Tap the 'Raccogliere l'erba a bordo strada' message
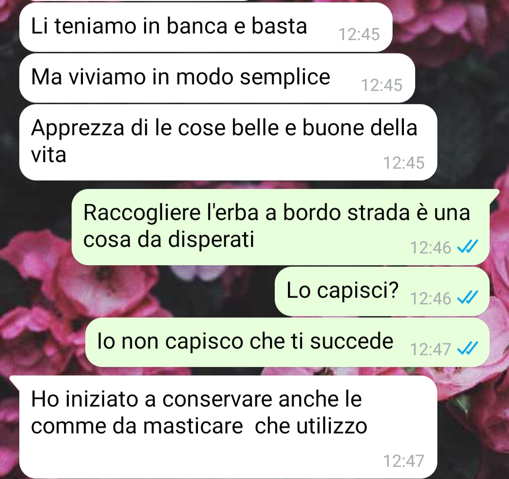Screen dimensions: 509x479 click(280, 227)
